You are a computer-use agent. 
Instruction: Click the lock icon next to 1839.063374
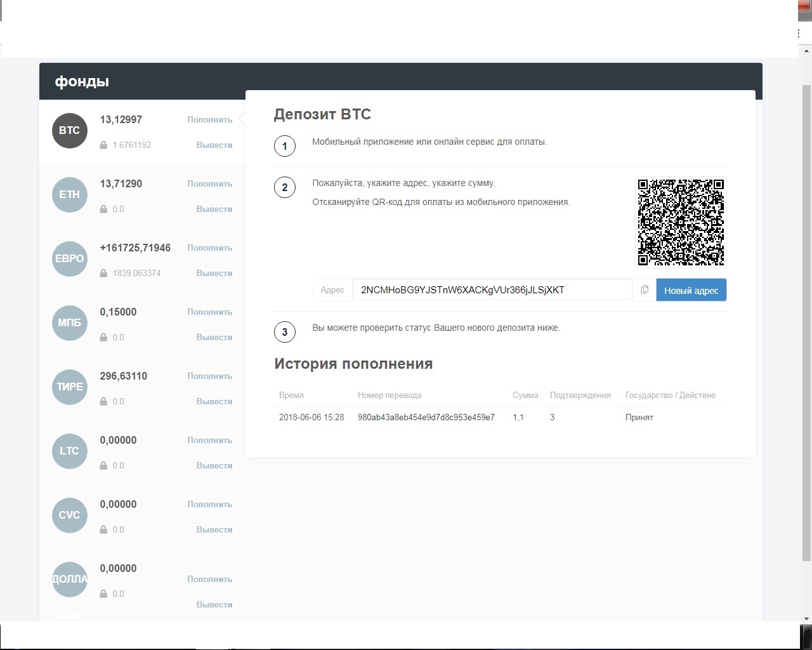pyautogui.click(x=103, y=274)
